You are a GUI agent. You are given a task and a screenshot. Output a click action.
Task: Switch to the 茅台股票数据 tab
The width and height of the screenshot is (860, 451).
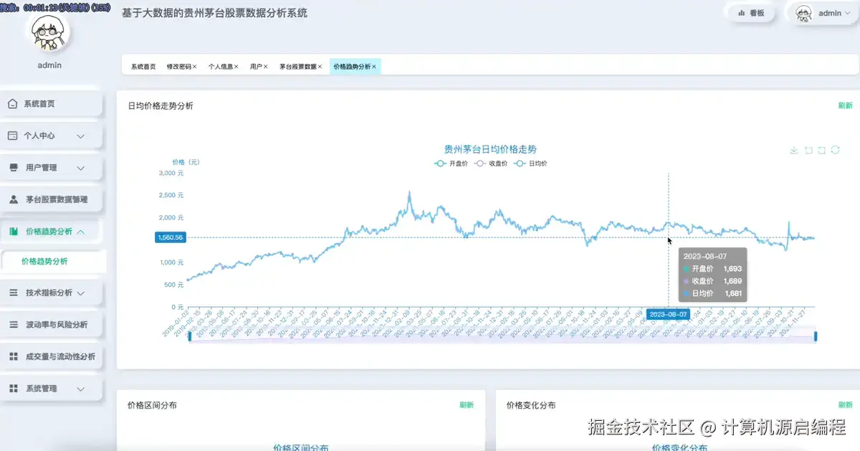click(297, 67)
